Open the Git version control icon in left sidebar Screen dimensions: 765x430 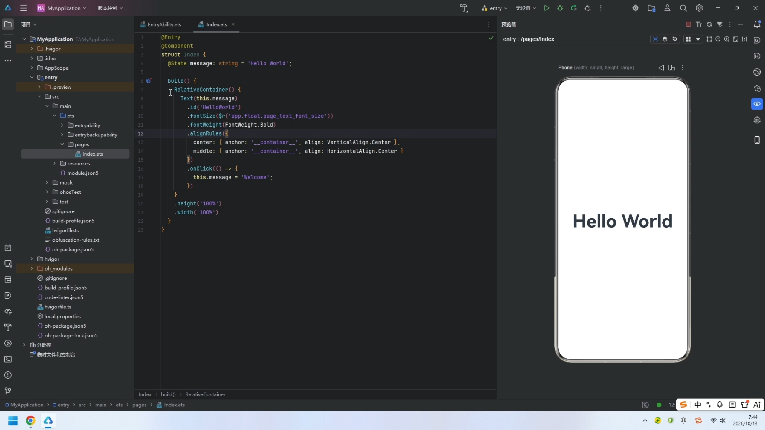(8, 391)
